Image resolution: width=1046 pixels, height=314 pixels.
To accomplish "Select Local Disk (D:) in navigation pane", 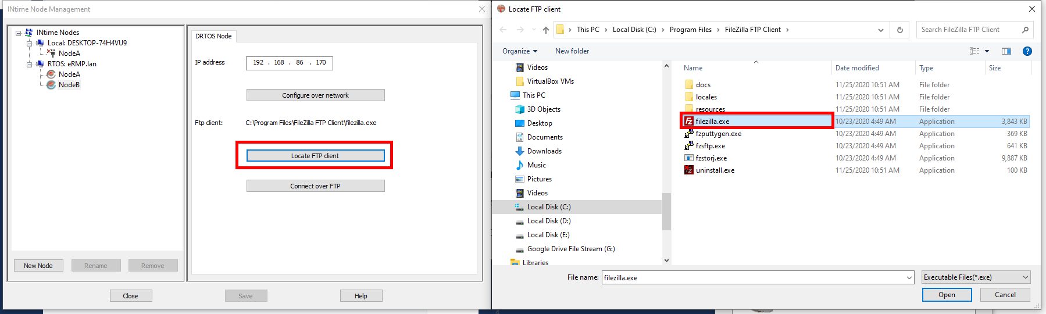I will [x=542, y=221].
